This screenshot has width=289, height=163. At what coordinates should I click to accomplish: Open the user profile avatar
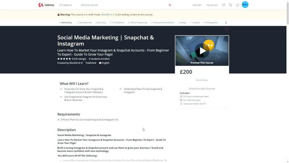click(x=245, y=5)
